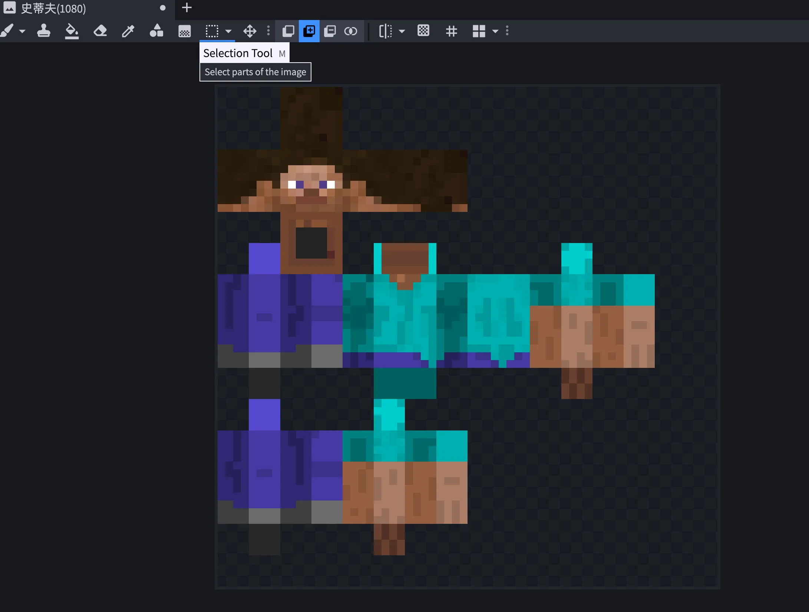Image resolution: width=809 pixels, height=612 pixels.
Task: Expand the view layout dropdown arrow
Action: (x=495, y=31)
